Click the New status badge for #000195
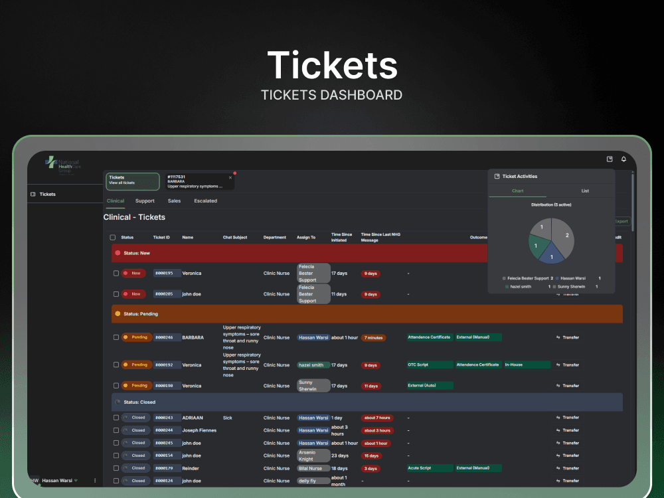Viewport: 664px width, 498px height. coord(134,274)
